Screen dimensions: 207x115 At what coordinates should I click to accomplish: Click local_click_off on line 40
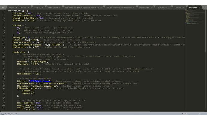(25, 105)
